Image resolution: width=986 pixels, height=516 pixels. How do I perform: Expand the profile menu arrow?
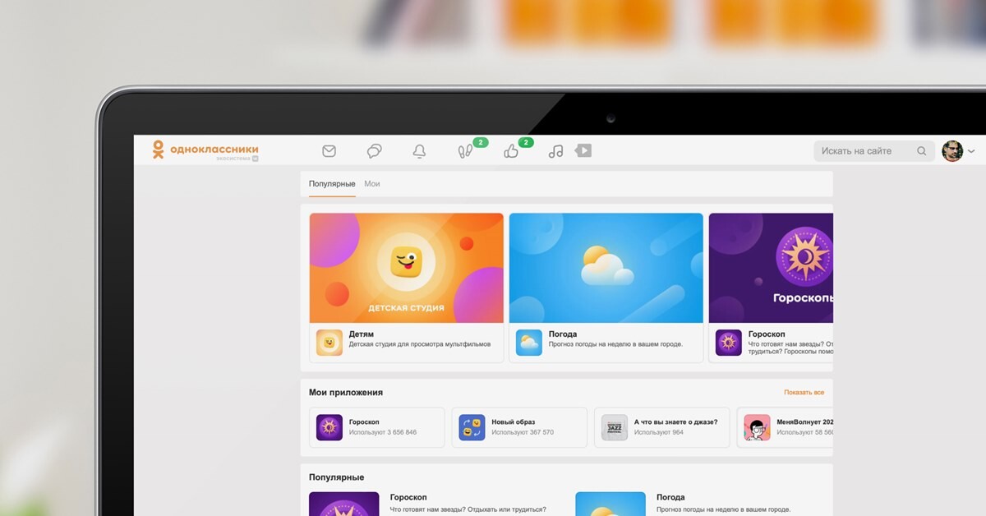coord(972,151)
